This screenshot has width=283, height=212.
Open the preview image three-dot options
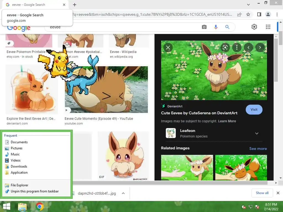[237, 47]
